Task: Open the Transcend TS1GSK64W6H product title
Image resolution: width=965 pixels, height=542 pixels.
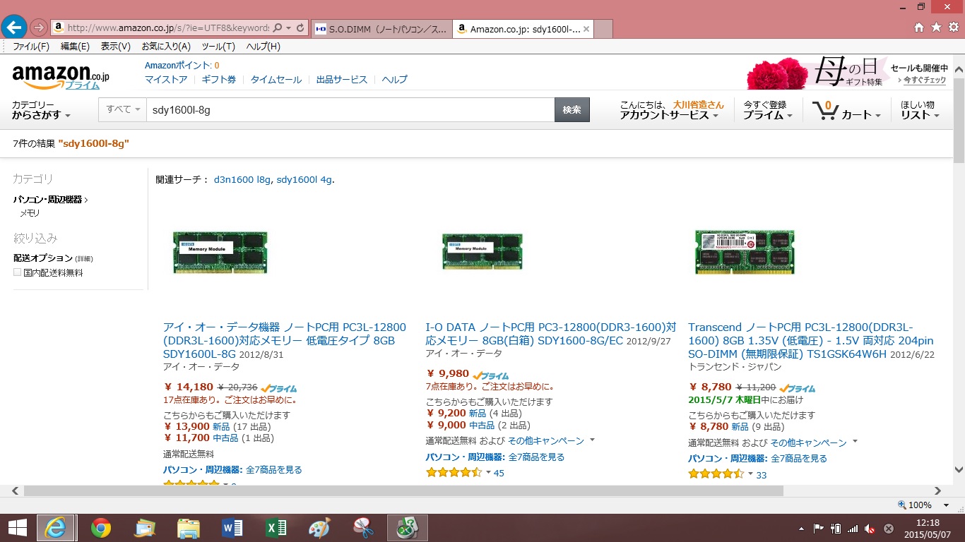Action: pyautogui.click(x=812, y=340)
